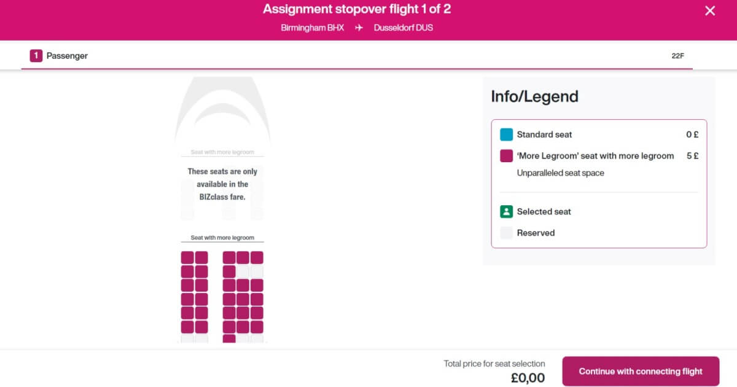The width and height of the screenshot is (737, 387).
Task: Click the green Selected seat legend icon
Action: coord(506,212)
